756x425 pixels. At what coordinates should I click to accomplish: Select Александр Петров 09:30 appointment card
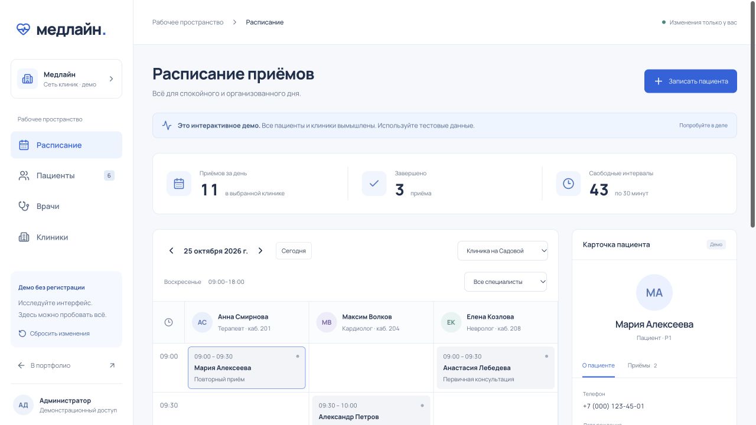pyautogui.click(x=371, y=410)
